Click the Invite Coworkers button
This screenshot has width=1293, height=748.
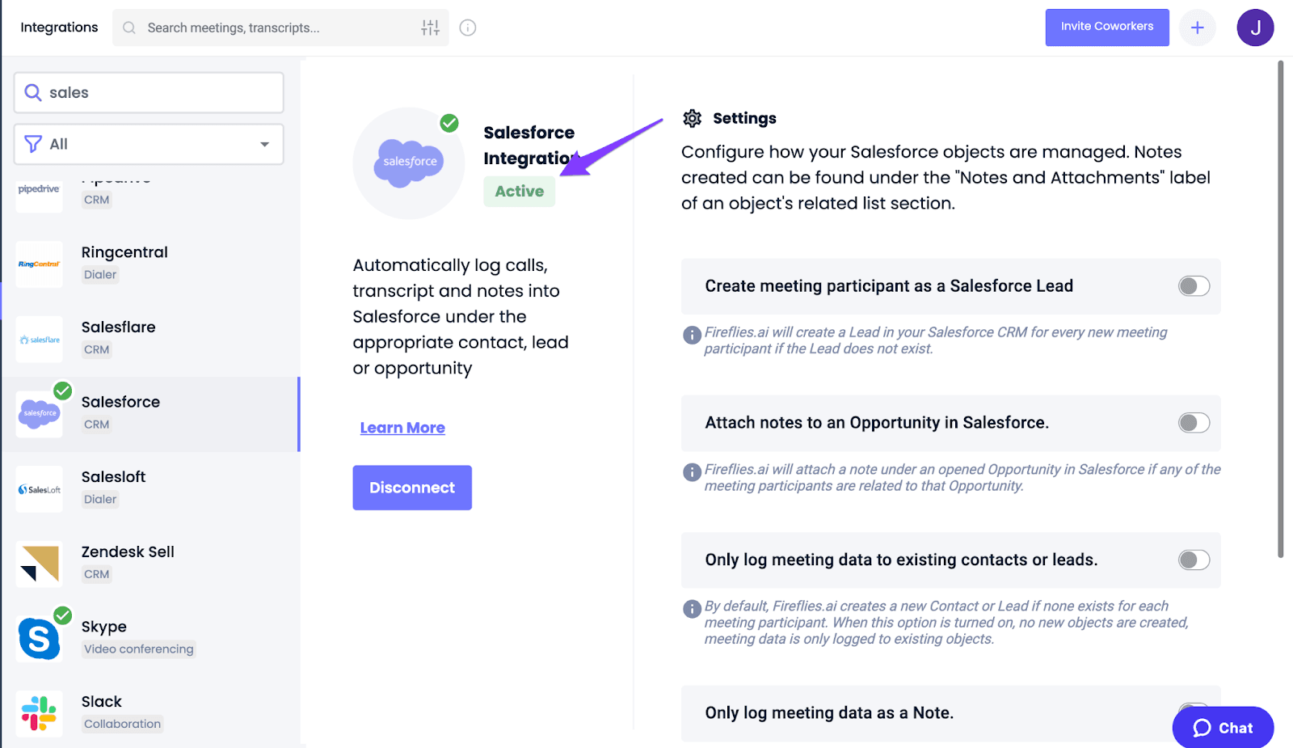point(1107,27)
